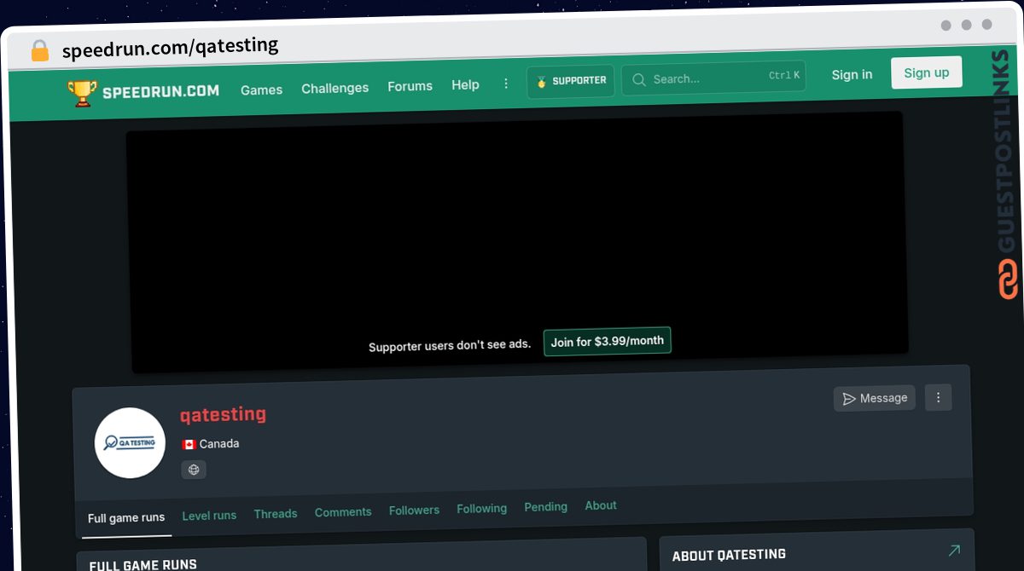Click the ABOUT QATESTING heading
This screenshot has height=571, width=1024.
click(x=729, y=555)
